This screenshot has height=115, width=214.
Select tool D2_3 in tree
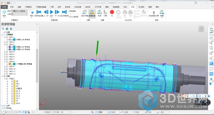[x=18, y=93]
